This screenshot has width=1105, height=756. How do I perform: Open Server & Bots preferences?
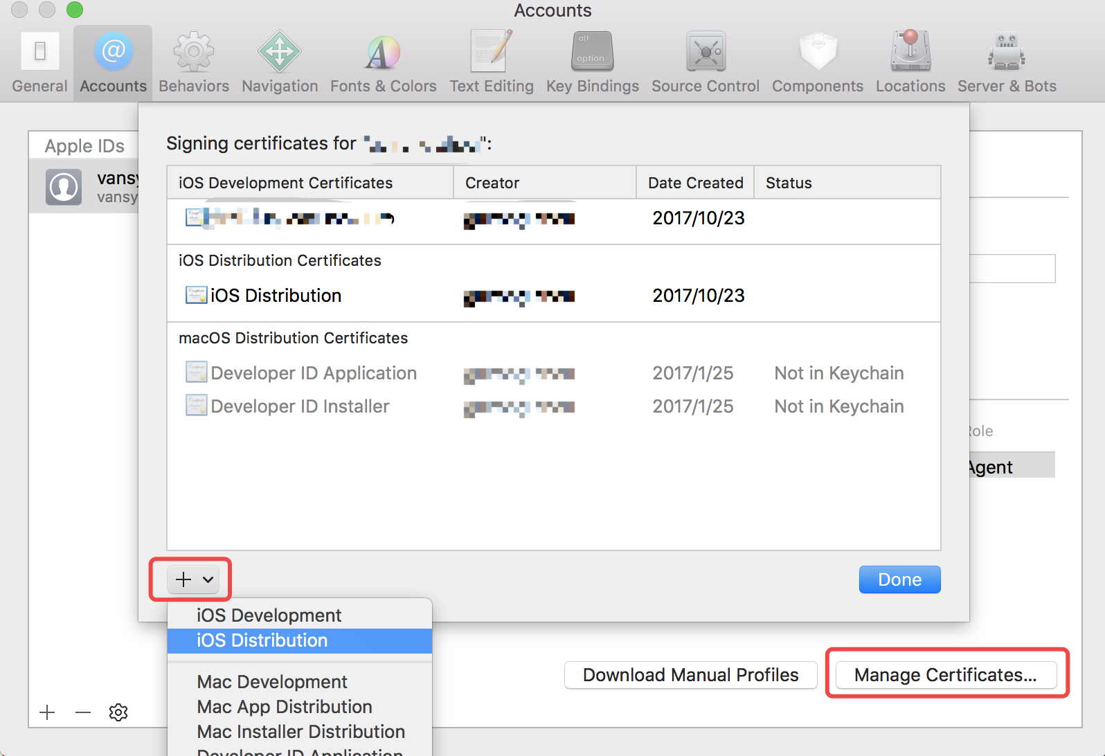tap(1007, 62)
